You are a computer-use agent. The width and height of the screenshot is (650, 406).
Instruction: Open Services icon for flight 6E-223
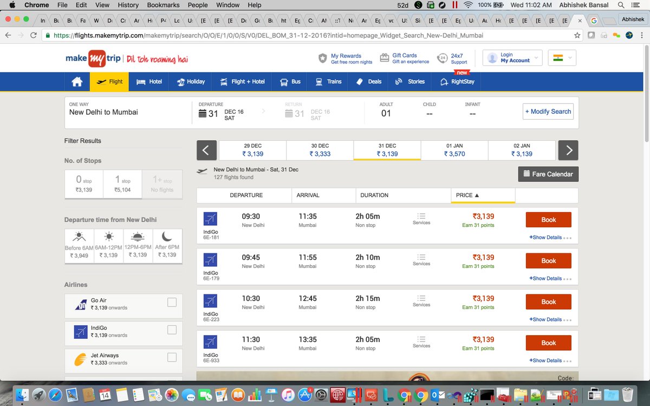[x=421, y=298]
